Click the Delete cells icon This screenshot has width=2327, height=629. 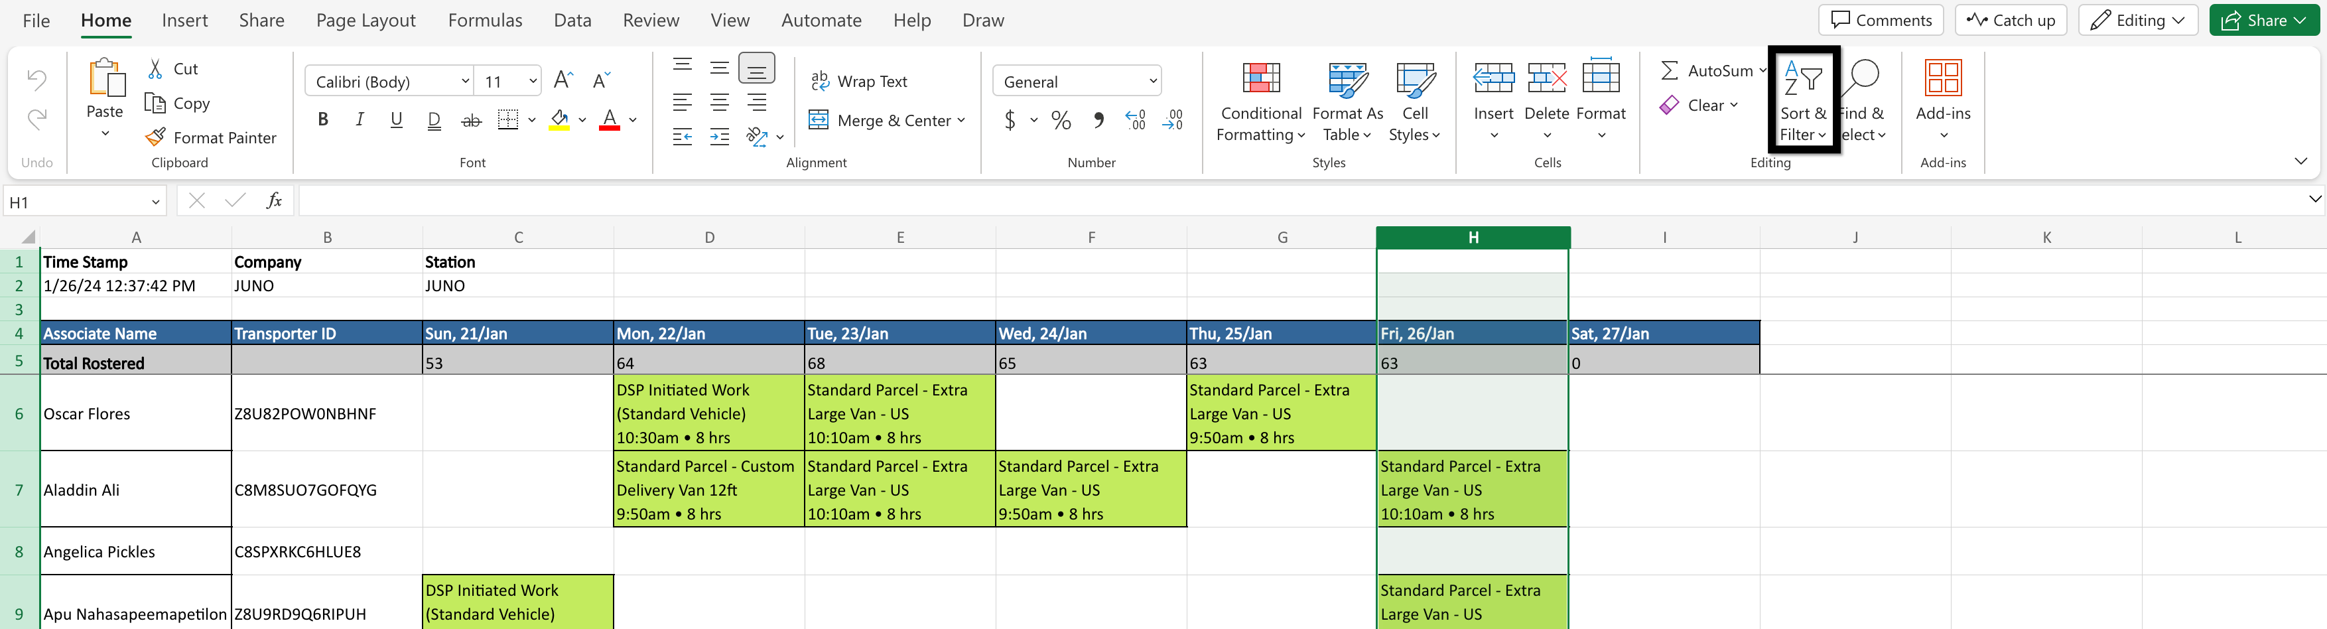point(1546,78)
